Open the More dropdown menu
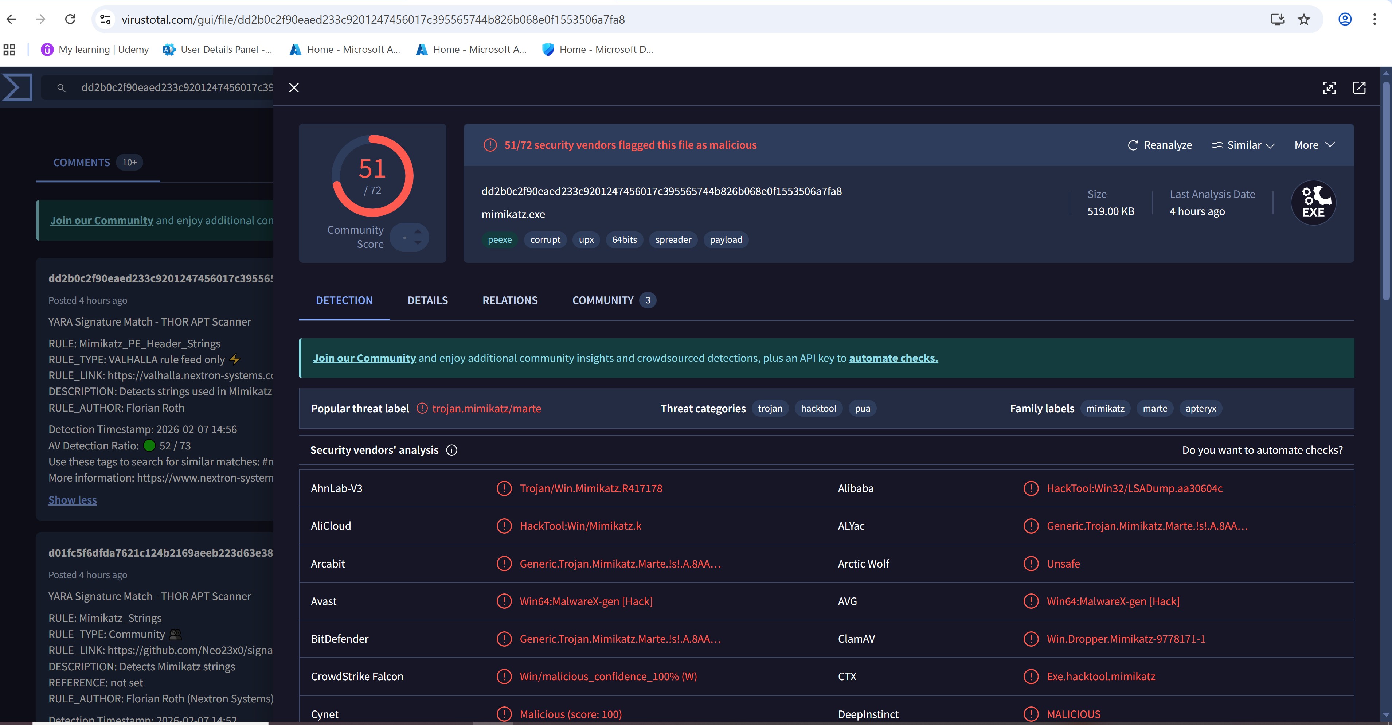Screen dimensions: 1392x725 click(1314, 145)
